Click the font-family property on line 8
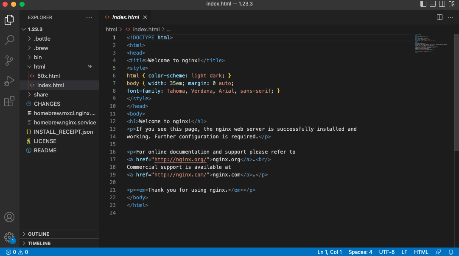This screenshot has height=256, width=459. click(x=143, y=91)
